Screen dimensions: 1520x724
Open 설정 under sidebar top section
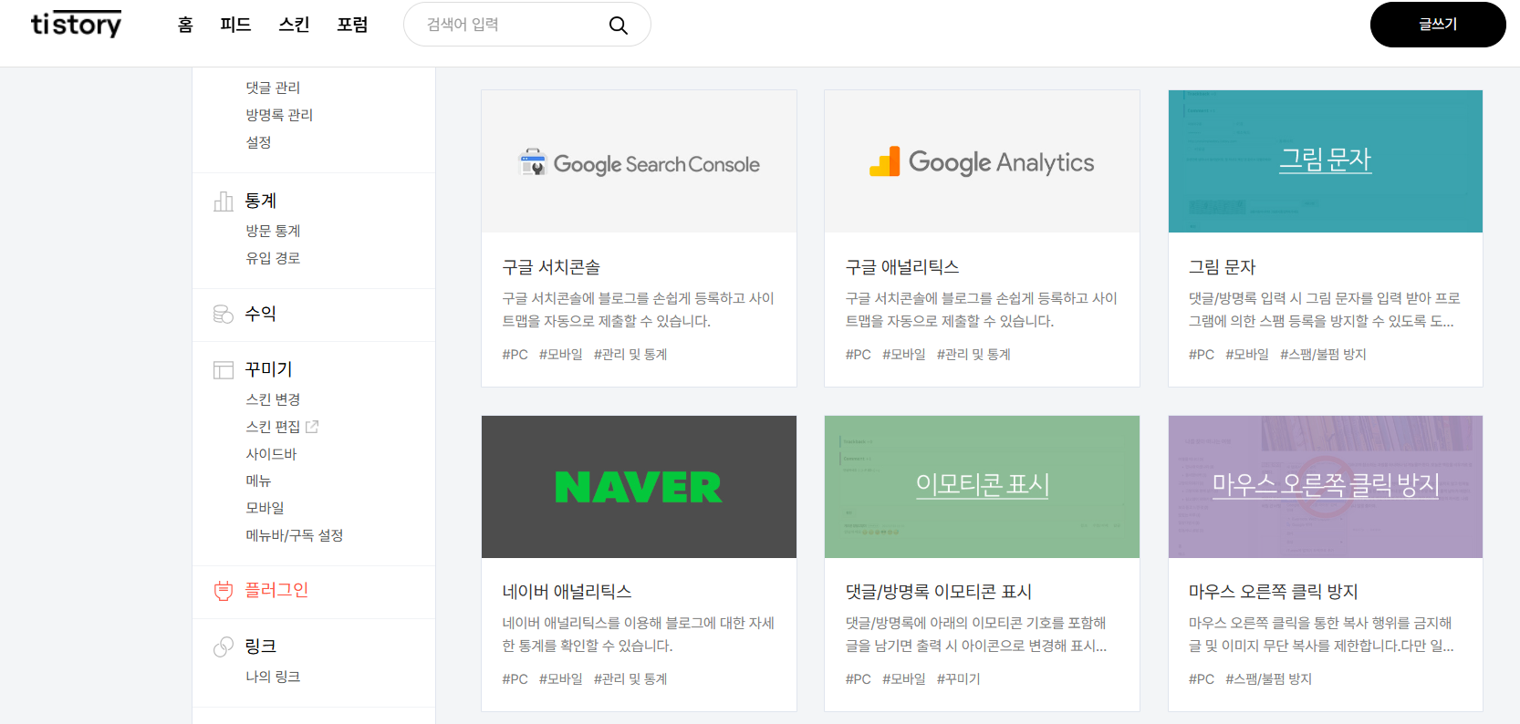258,142
